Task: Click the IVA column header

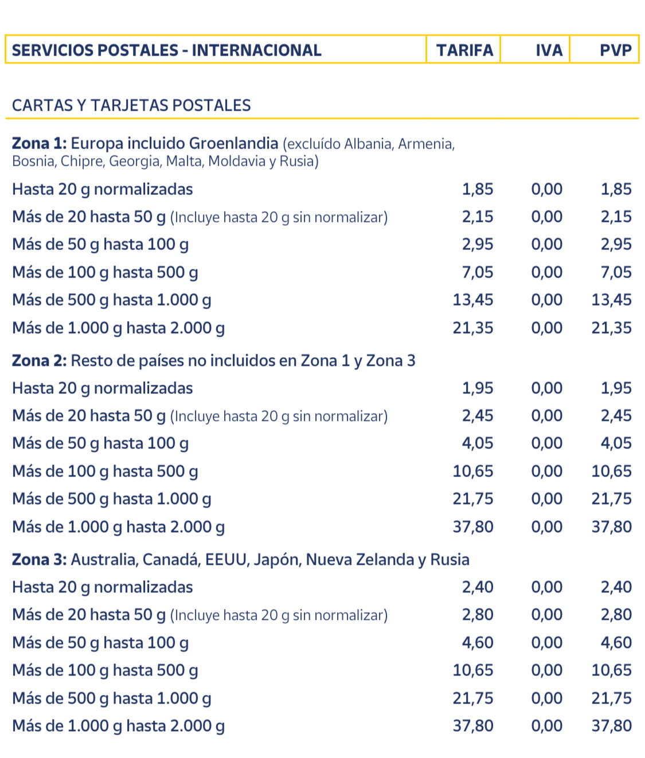Action: 549,50
